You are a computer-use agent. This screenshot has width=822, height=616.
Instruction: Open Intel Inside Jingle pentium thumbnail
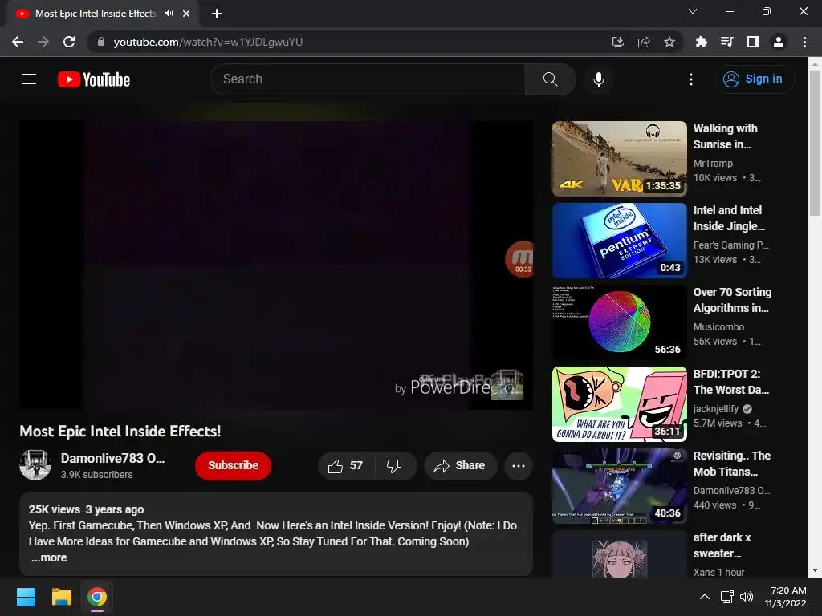620,241
